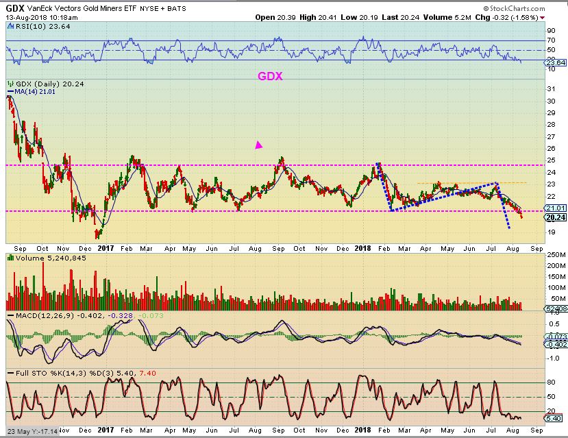
Task: Click the 80 label on the stochastic axis
Action: [551, 382]
